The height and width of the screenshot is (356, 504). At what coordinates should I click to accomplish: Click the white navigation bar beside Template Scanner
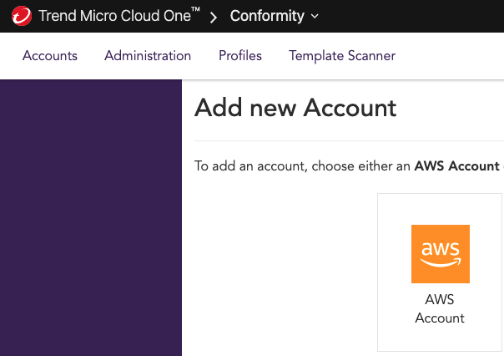click(x=450, y=56)
